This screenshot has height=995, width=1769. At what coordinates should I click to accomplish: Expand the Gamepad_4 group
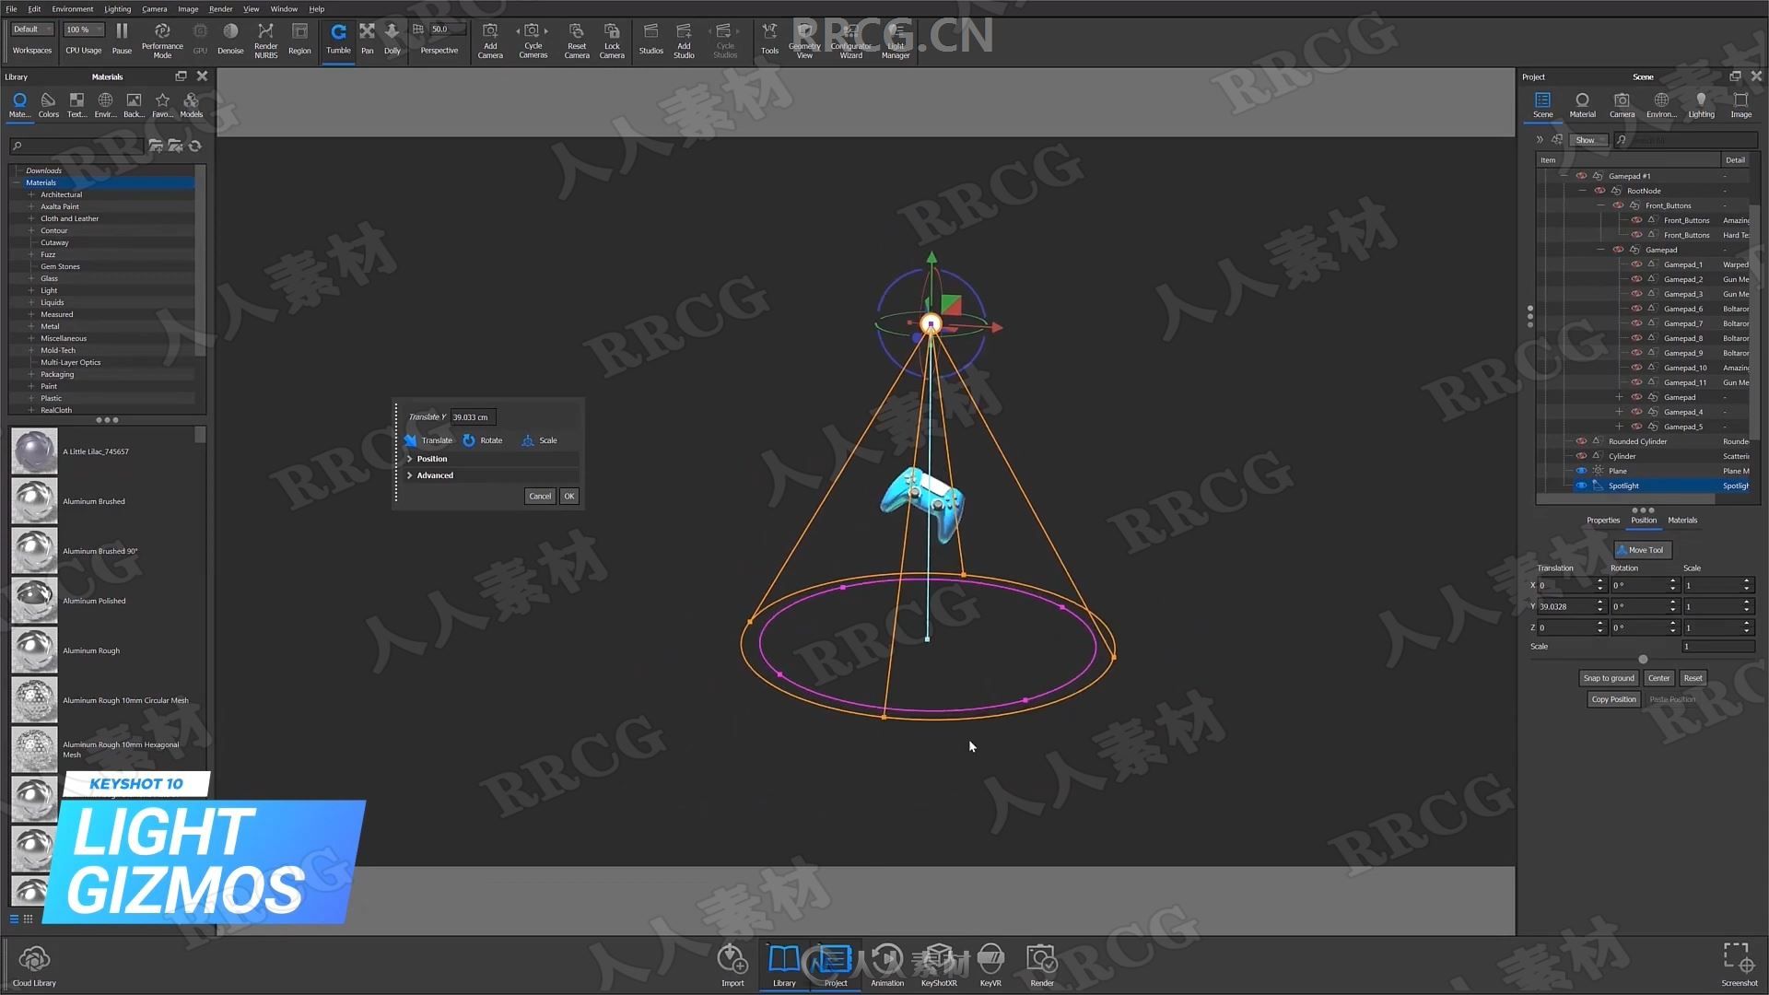click(1620, 412)
